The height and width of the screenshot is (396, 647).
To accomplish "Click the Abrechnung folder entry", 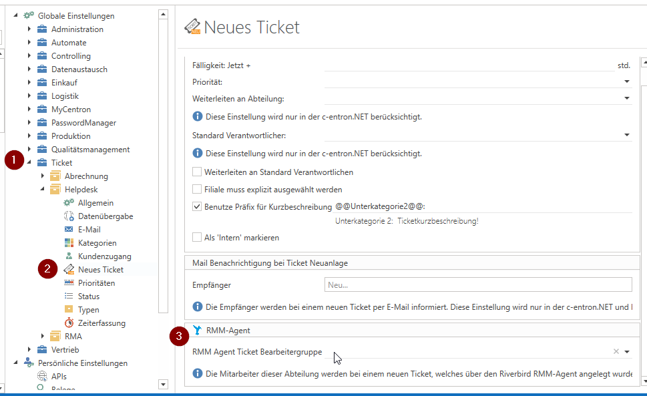I will (x=85, y=176).
